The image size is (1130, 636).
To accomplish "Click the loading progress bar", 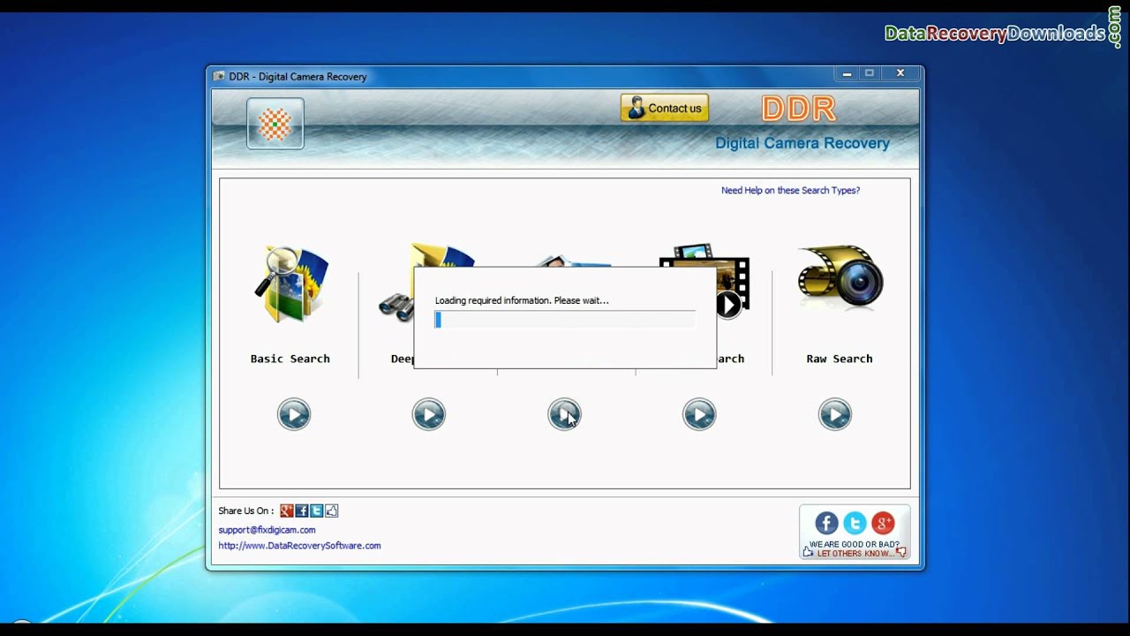I will 565,320.
